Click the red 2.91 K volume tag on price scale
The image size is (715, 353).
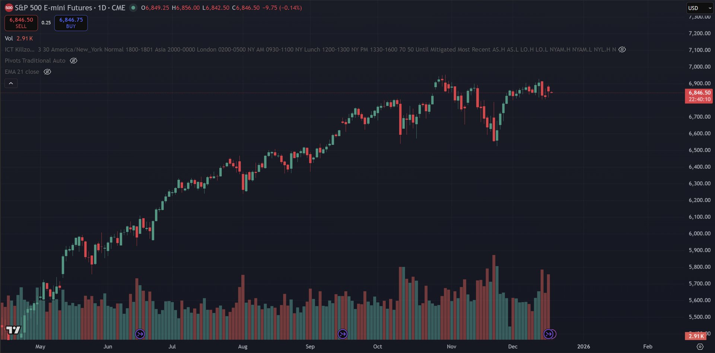(x=696, y=336)
